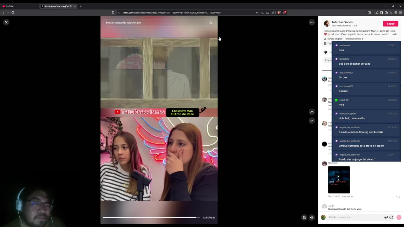Open Nihiliszim's profile avatar
The height and width of the screenshot is (227, 404).
324,164
